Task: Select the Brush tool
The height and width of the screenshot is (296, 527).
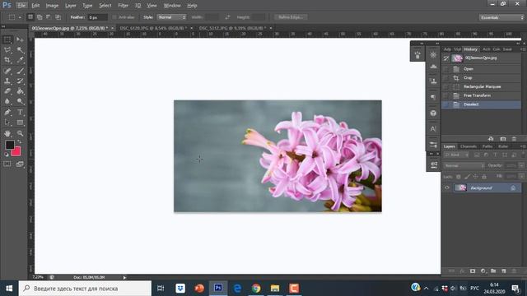Action: (20, 71)
